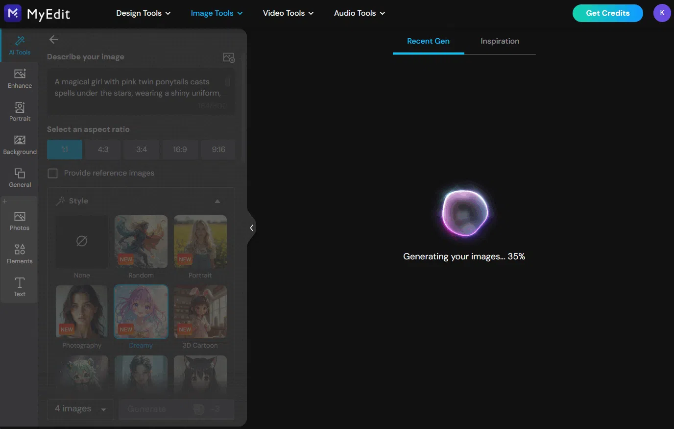Open the AI Tools sidebar panel
Image resolution: width=674 pixels, height=429 pixels.
(x=20, y=46)
